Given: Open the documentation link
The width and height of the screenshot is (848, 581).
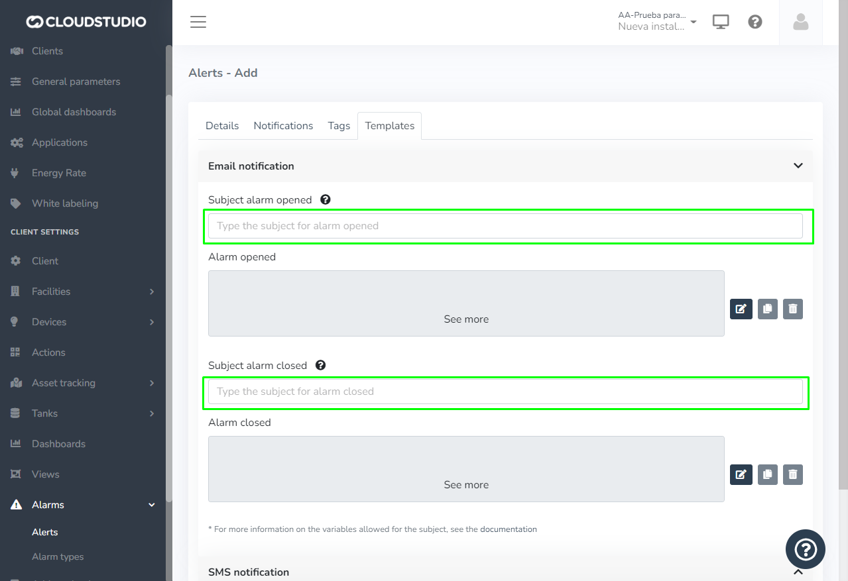Looking at the screenshot, I should 508,529.
